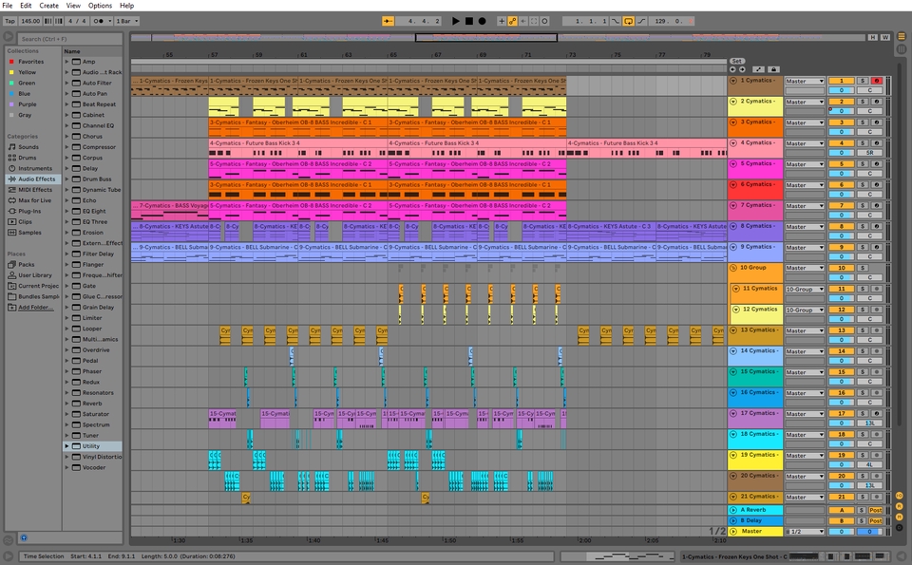Expand the Reverb folder
Viewport: 912px width, 565px height.
pyautogui.click(x=66, y=404)
